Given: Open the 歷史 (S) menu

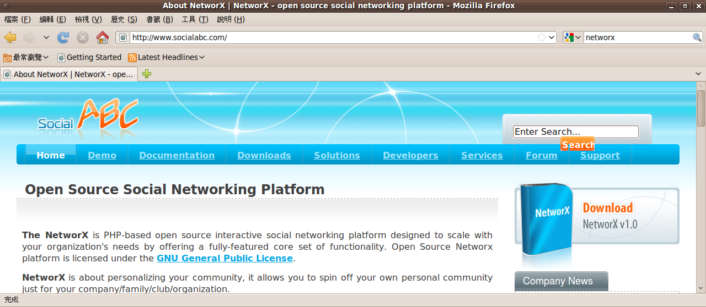Looking at the screenshot, I should [x=124, y=19].
